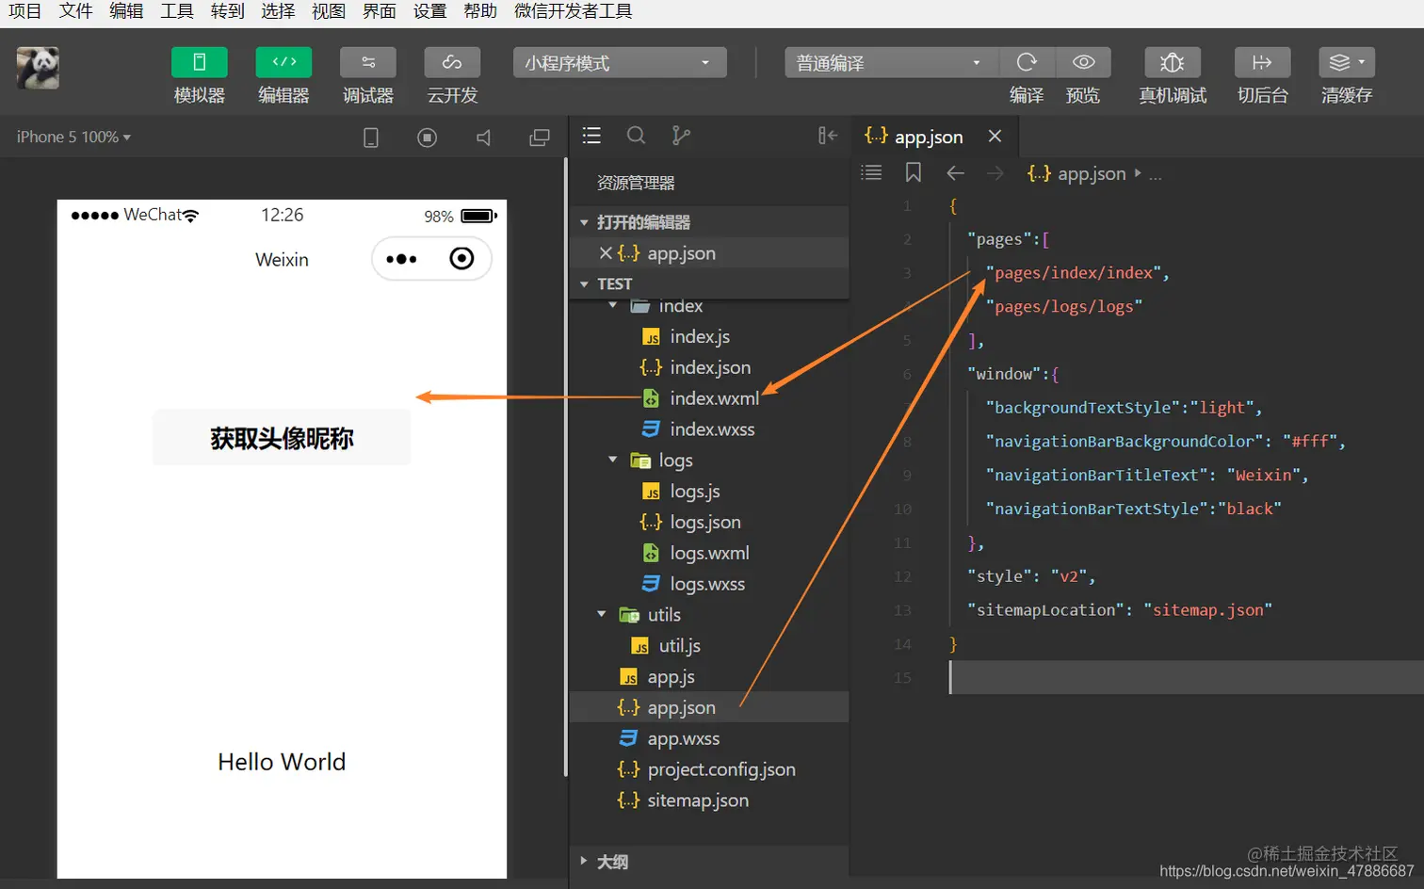1424x889 pixels.
Task: Open the 普通编译 compile mode dropdown
Action: pos(891,62)
